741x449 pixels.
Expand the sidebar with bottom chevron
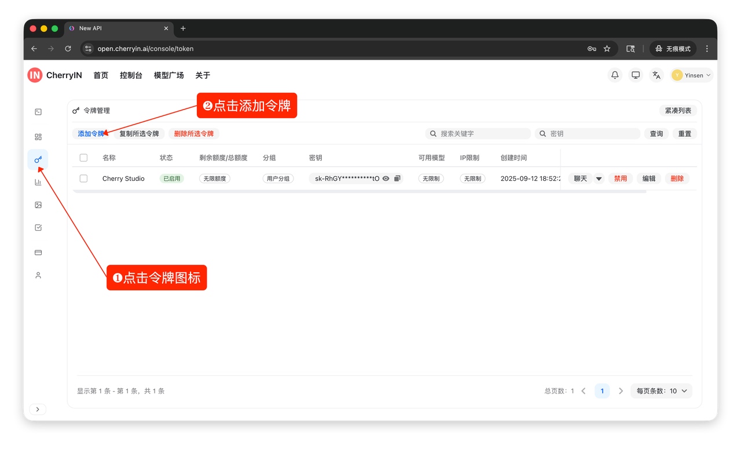[x=38, y=410]
